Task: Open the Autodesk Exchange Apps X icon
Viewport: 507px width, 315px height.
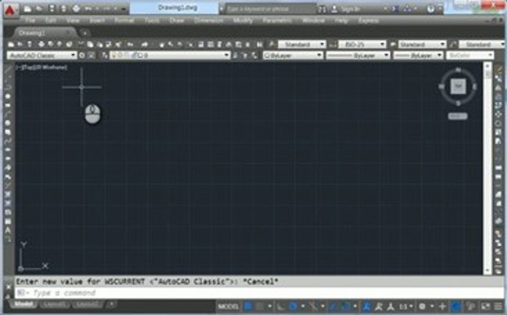Action: point(395,9)
